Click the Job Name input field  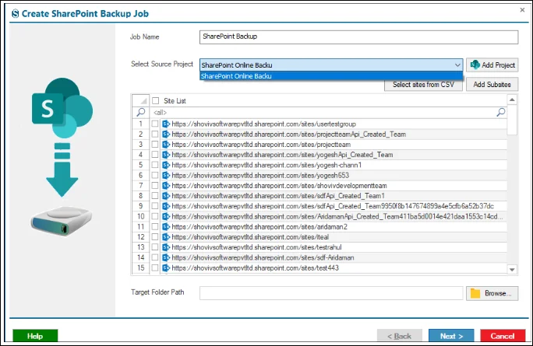tap(358, 37)
